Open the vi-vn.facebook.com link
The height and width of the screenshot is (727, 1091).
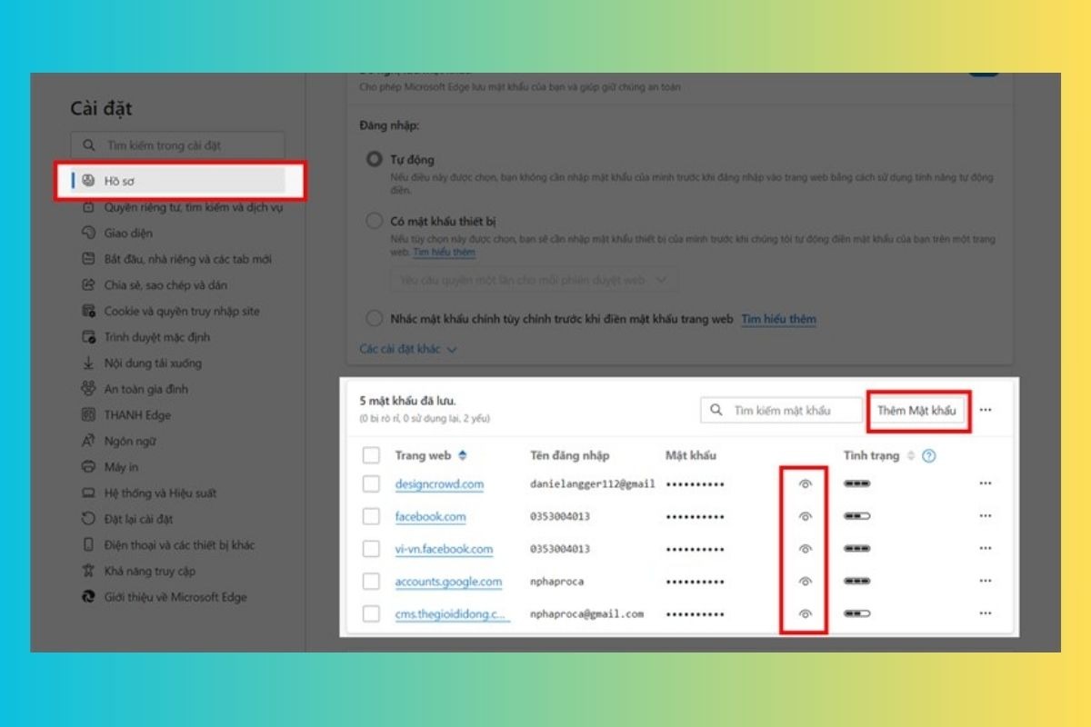click(444, 549)
